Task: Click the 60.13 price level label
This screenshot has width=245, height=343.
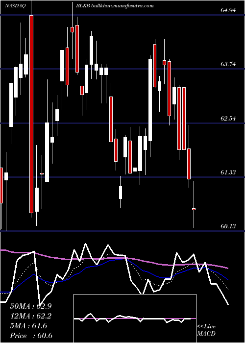Action: click(x=228, y=226)
